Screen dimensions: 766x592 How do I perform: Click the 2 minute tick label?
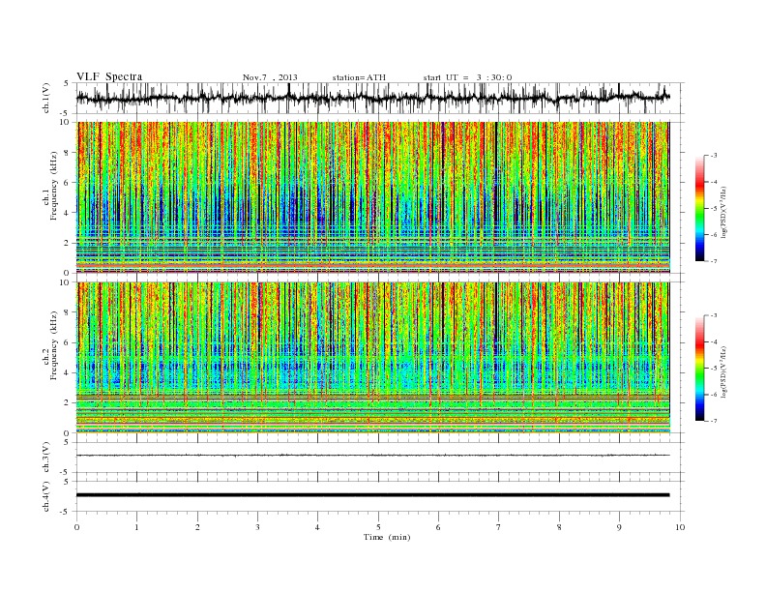pyautogui.click(x=197, y=527)
